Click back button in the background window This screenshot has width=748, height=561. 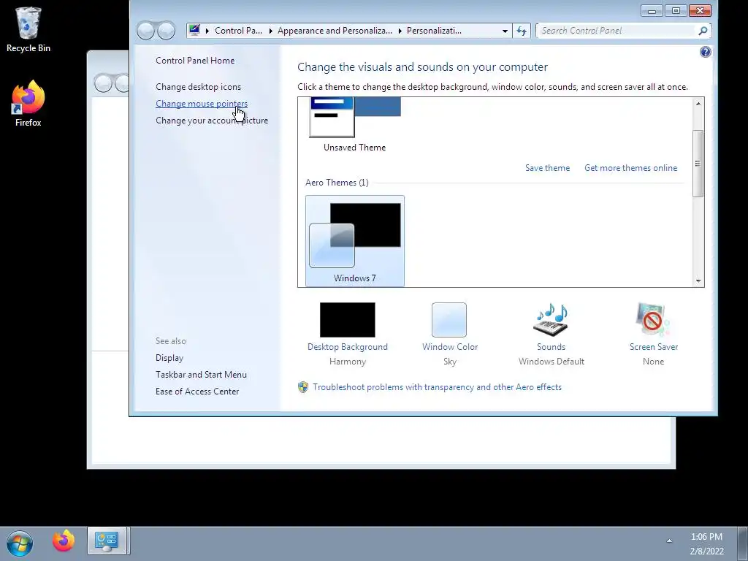point(103,83)
